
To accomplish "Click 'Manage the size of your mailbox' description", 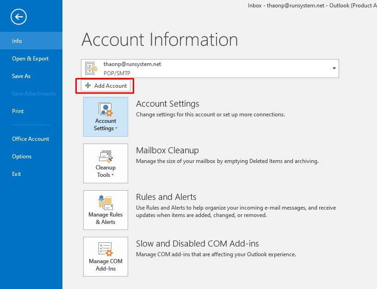I will 227,161.
